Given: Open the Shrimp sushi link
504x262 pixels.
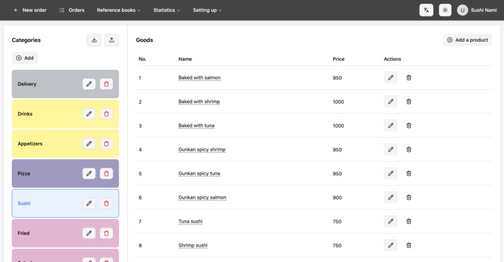Looking at the screenshot, I should [x=193, y=245].
